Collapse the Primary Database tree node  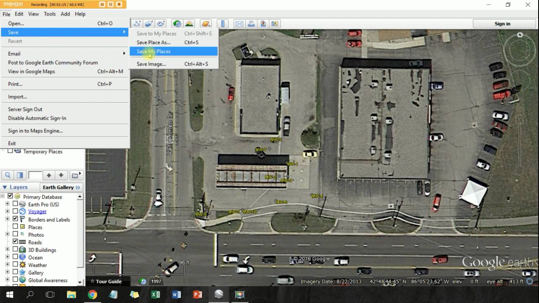tap(3, 197)
